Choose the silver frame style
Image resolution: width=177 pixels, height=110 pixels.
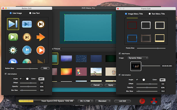(146, 25)
